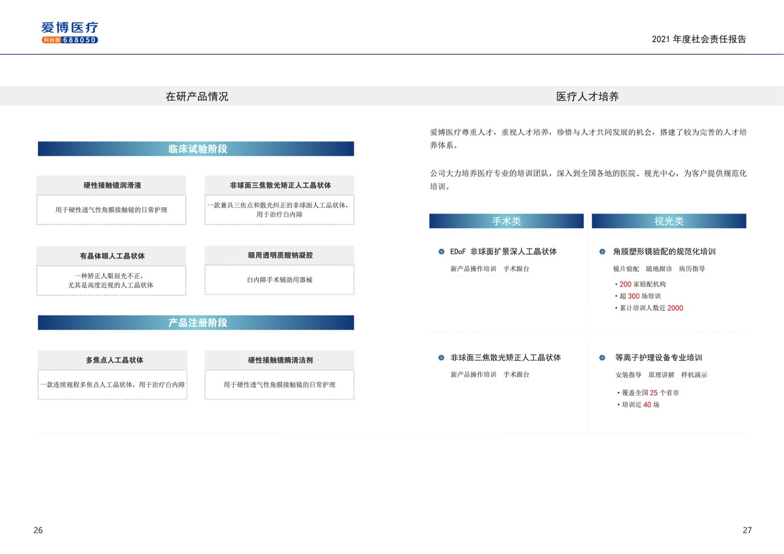Click the 多焦点人工晶状体 product card title

pyautogui.click(x=114, y=360)
